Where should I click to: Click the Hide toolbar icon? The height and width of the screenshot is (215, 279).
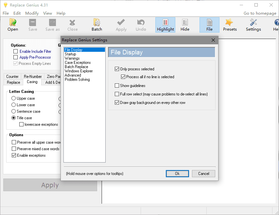pyautogui.click(x=185, y=25)
